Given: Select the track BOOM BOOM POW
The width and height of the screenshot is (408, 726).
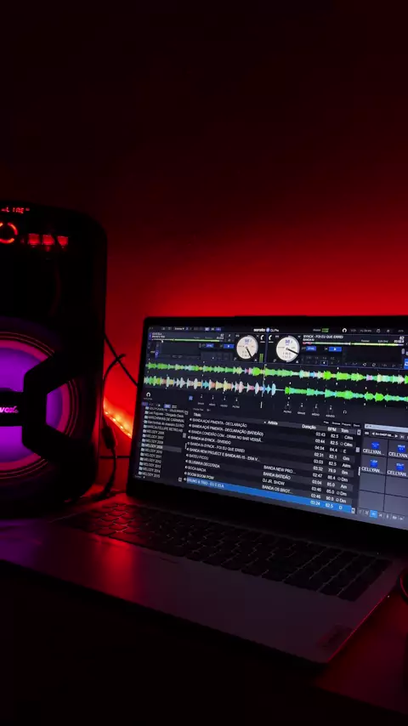Looking at the screenshot, I should pyautogui.click(x=201, y=475).
